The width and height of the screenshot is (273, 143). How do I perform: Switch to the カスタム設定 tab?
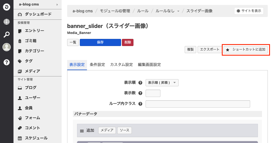(121, 65)
